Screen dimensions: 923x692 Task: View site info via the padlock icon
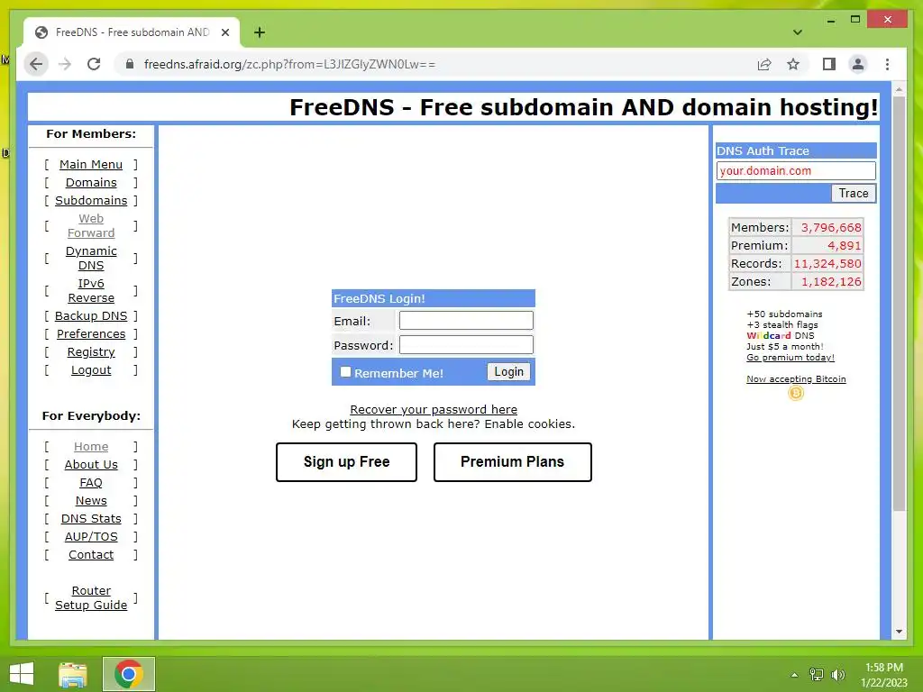click(x=130, y=64)
